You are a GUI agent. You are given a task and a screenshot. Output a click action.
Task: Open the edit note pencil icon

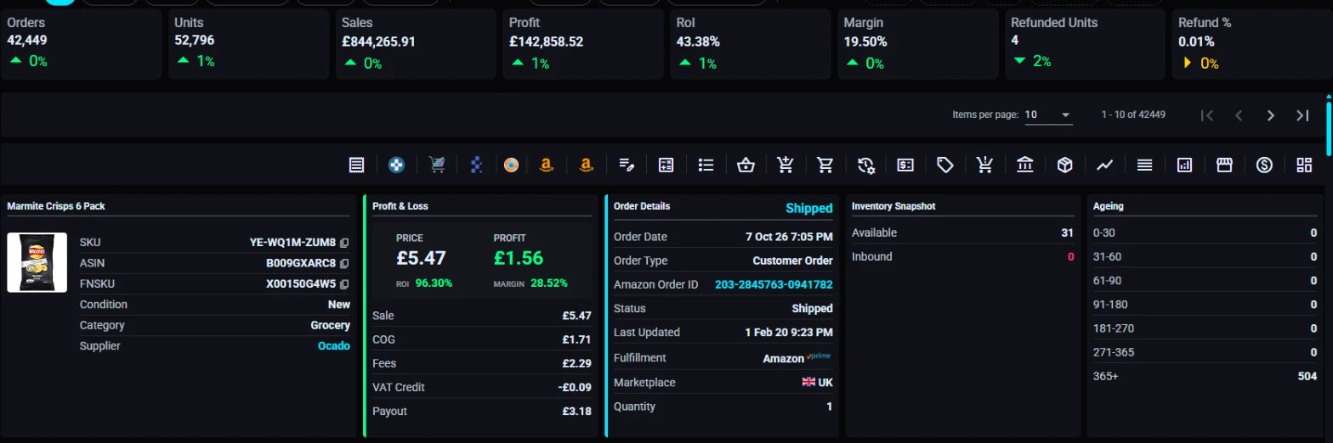tap(627, 165)
